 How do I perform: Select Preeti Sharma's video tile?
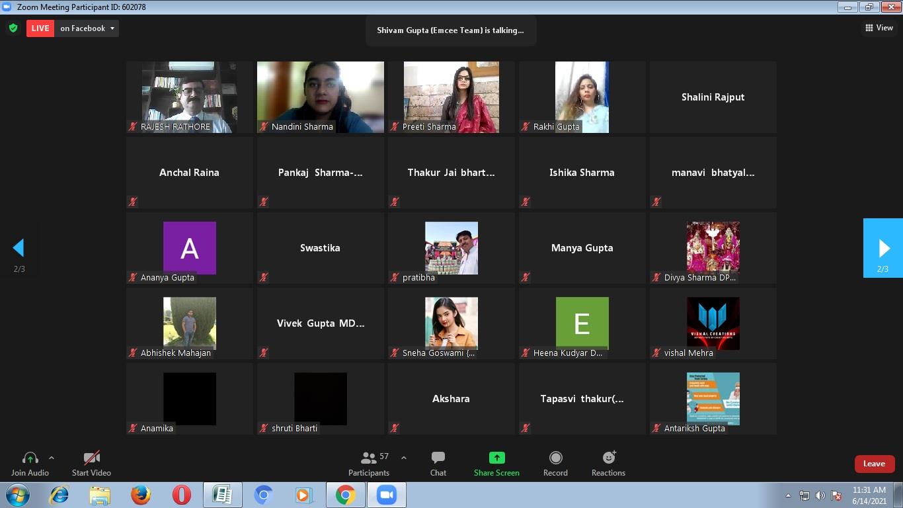pos(451,97)
